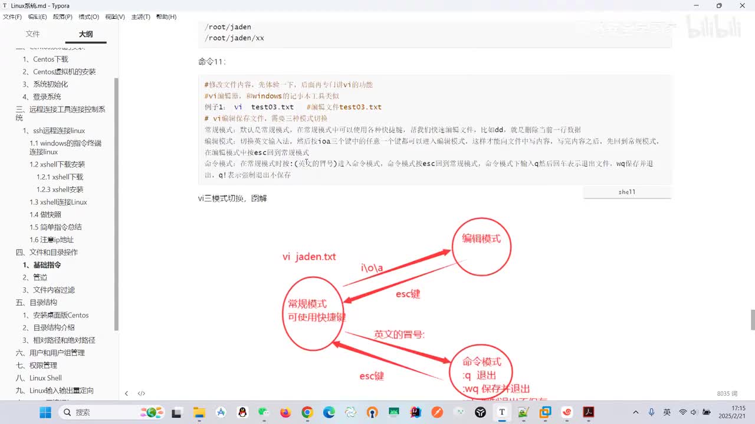Open 四、文件和目录操作 heading in the outline
The width and height of the screenshot is (755, 424).
coord(47,252)
